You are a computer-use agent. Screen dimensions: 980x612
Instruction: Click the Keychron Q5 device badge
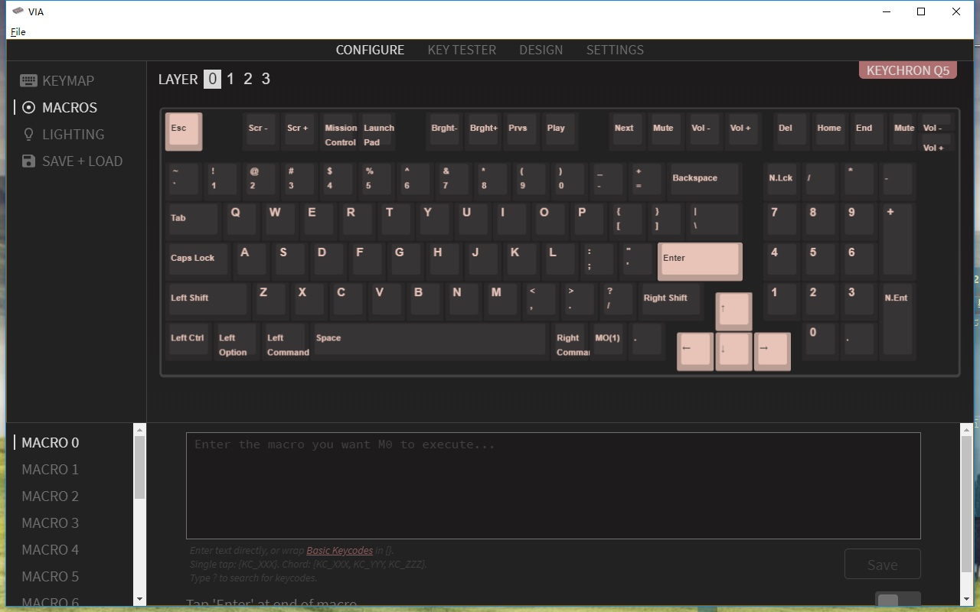[908, 70]
